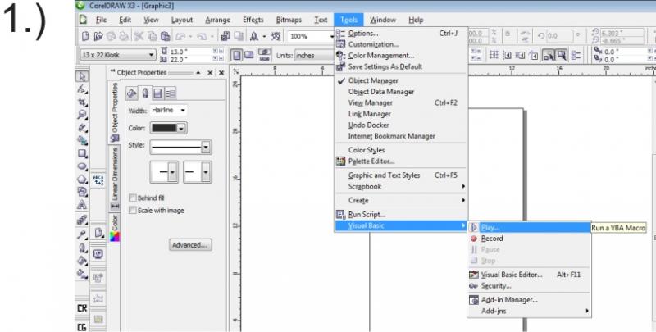Open Visual Basic Editor... menu item
Image resolution: width=656 pixels, height=332 pixels.
point(529,275)
